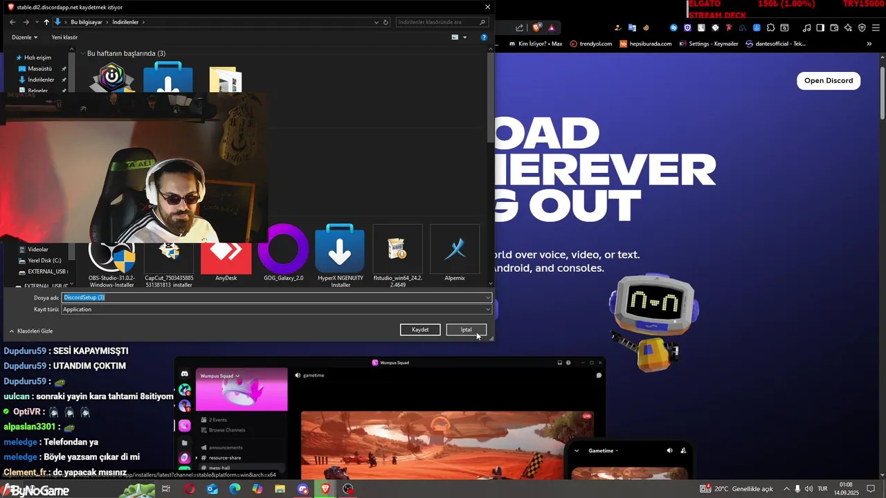Open trendyol.com bookmark

[x=591, y=44]
